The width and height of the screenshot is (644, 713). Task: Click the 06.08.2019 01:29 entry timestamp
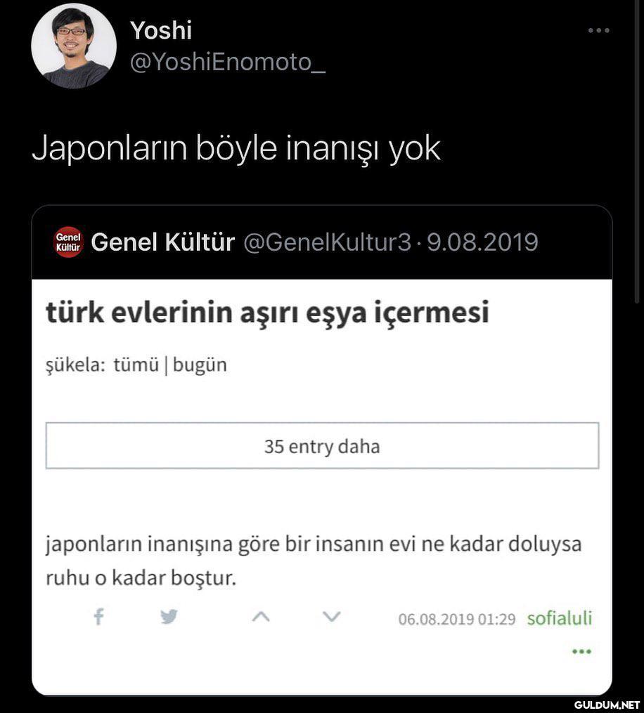456,619
